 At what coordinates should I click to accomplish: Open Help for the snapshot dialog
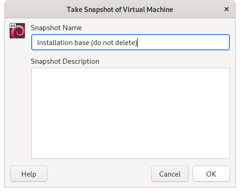pyautogui.click(x=29, y=174)
